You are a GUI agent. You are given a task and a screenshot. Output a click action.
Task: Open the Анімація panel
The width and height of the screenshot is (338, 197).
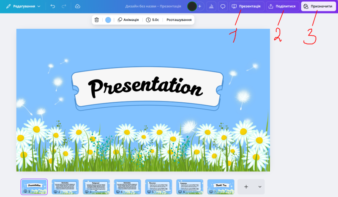coord(128,20)
